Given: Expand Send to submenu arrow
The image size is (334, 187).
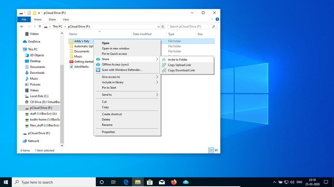Looking at the screenshot, I should [x=157, y=95].
